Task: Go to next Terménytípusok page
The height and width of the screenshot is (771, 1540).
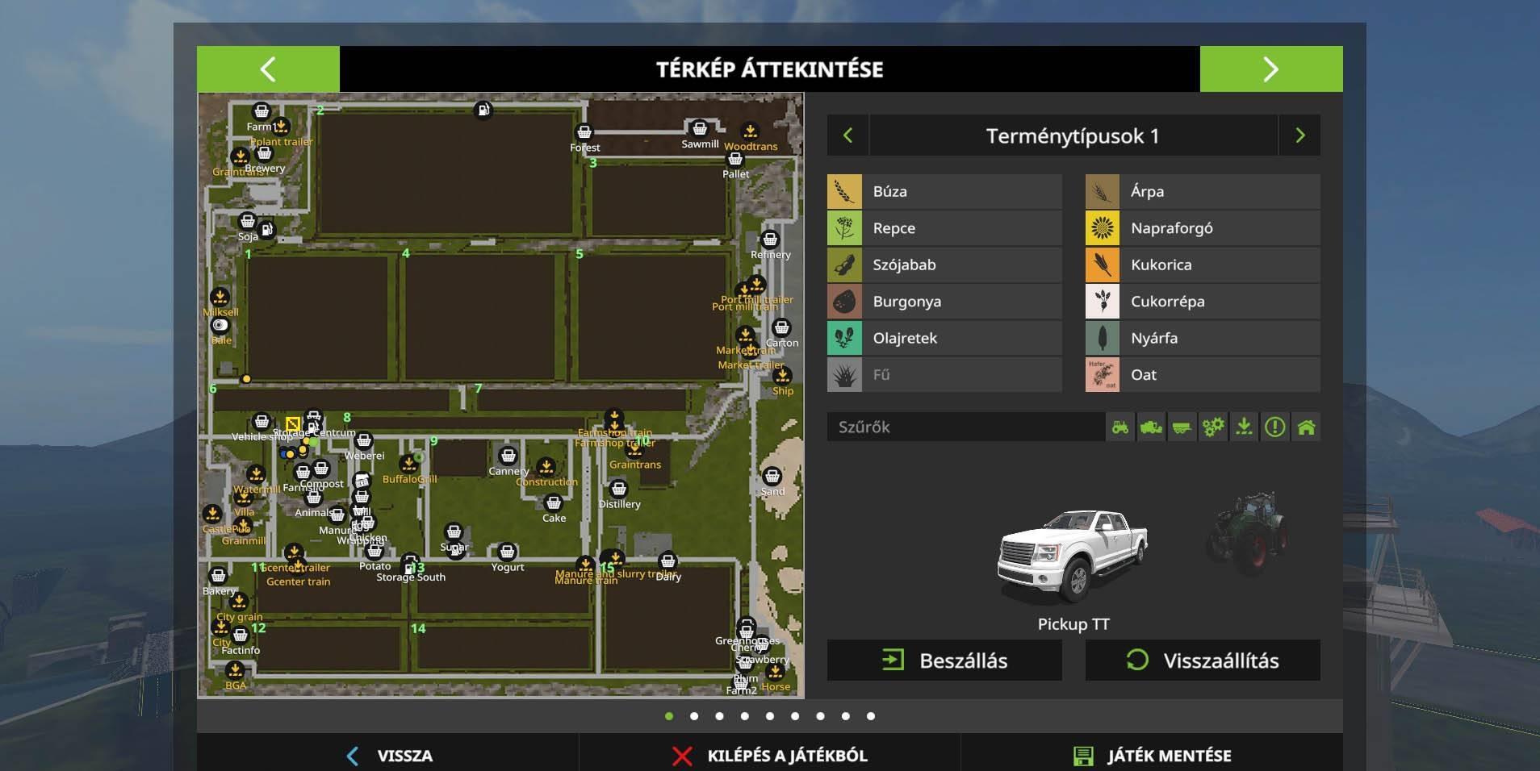Action: (1299, 135)
